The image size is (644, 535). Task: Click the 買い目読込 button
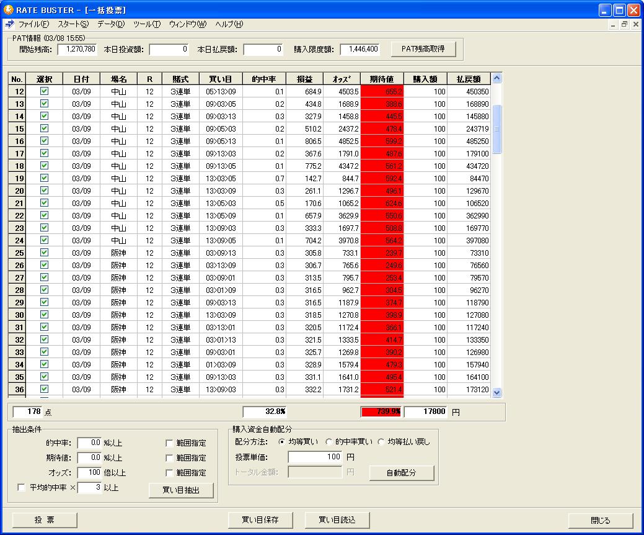337,520
